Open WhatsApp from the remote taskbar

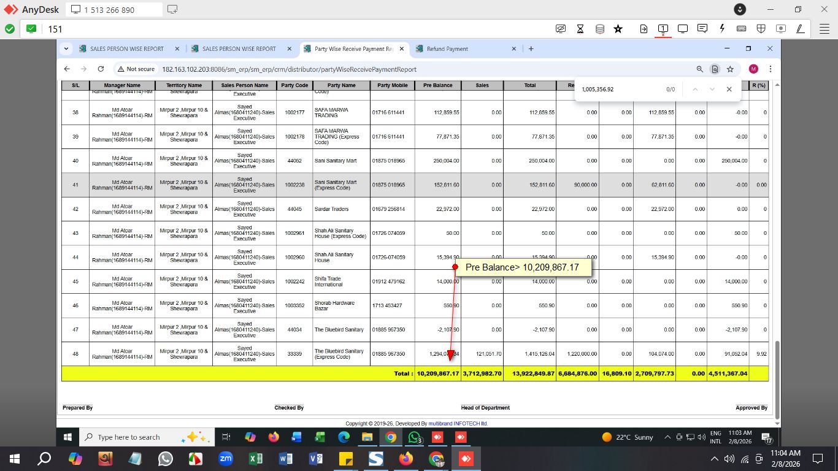pyautogui.click(x=415, y=437)
